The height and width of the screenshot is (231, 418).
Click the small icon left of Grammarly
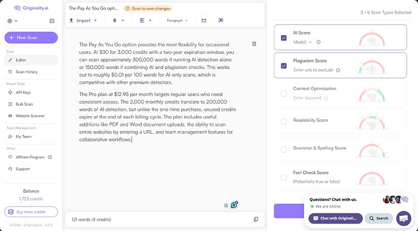tap(226, 205)
